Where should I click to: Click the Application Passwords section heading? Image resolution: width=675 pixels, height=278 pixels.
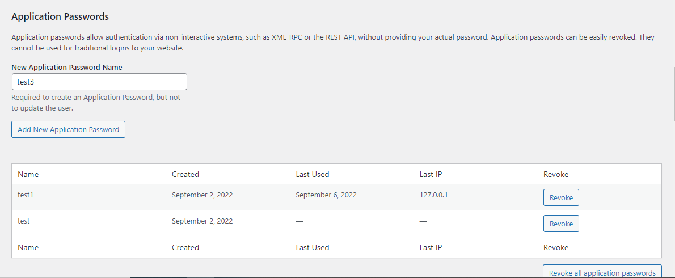(60, 17)
